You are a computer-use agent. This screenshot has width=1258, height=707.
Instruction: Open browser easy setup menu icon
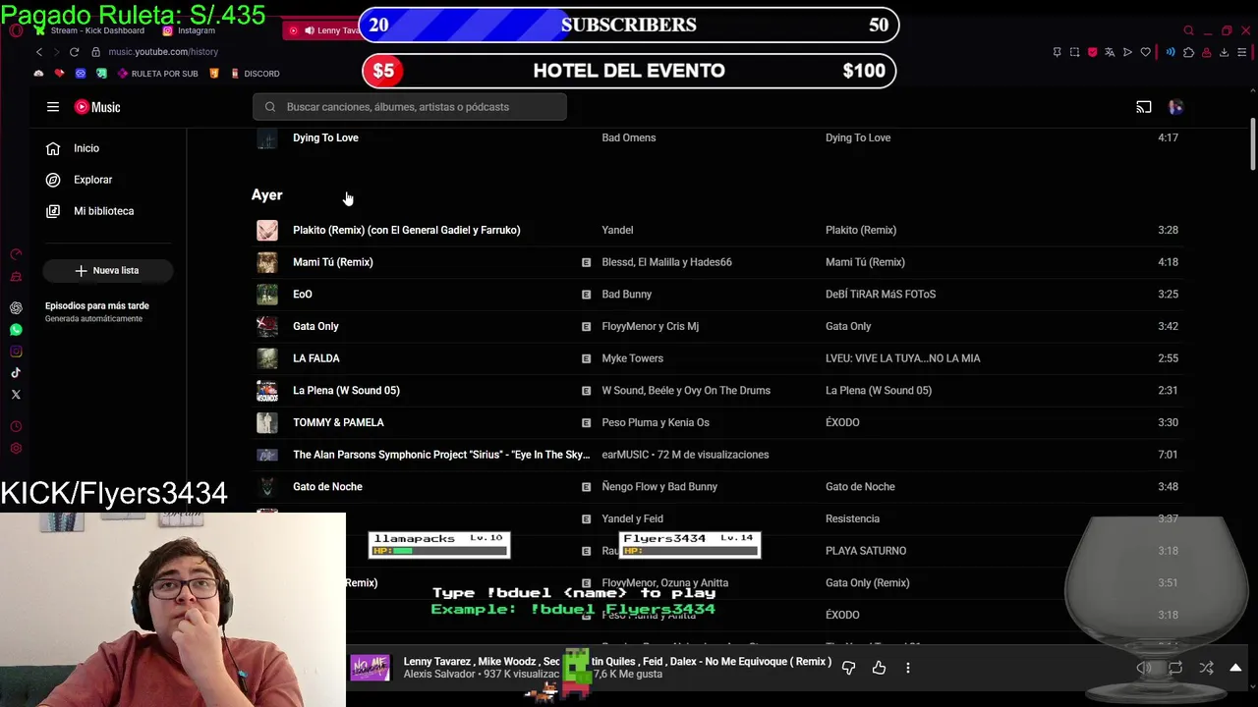pyautogui.click(x=1243, y=52)
